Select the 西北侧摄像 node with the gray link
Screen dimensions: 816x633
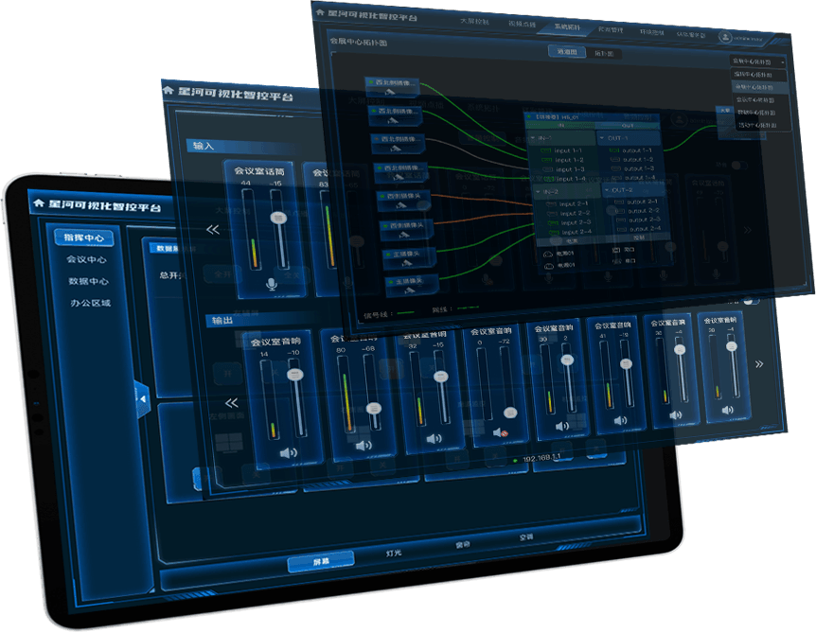tap(398, 143)
